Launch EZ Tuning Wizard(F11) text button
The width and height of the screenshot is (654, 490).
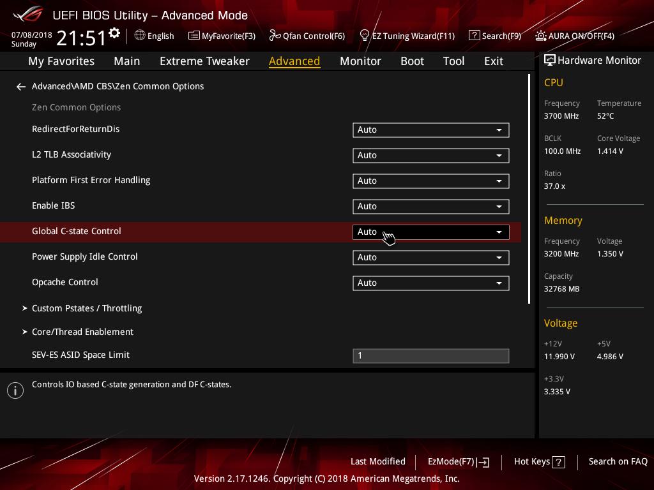(x=413, y=36)
